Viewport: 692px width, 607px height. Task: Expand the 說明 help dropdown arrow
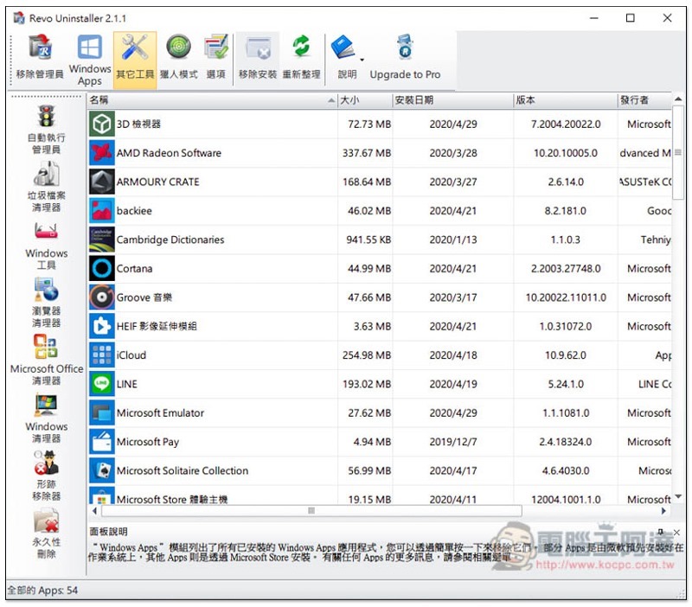click(x=362, y=59)
